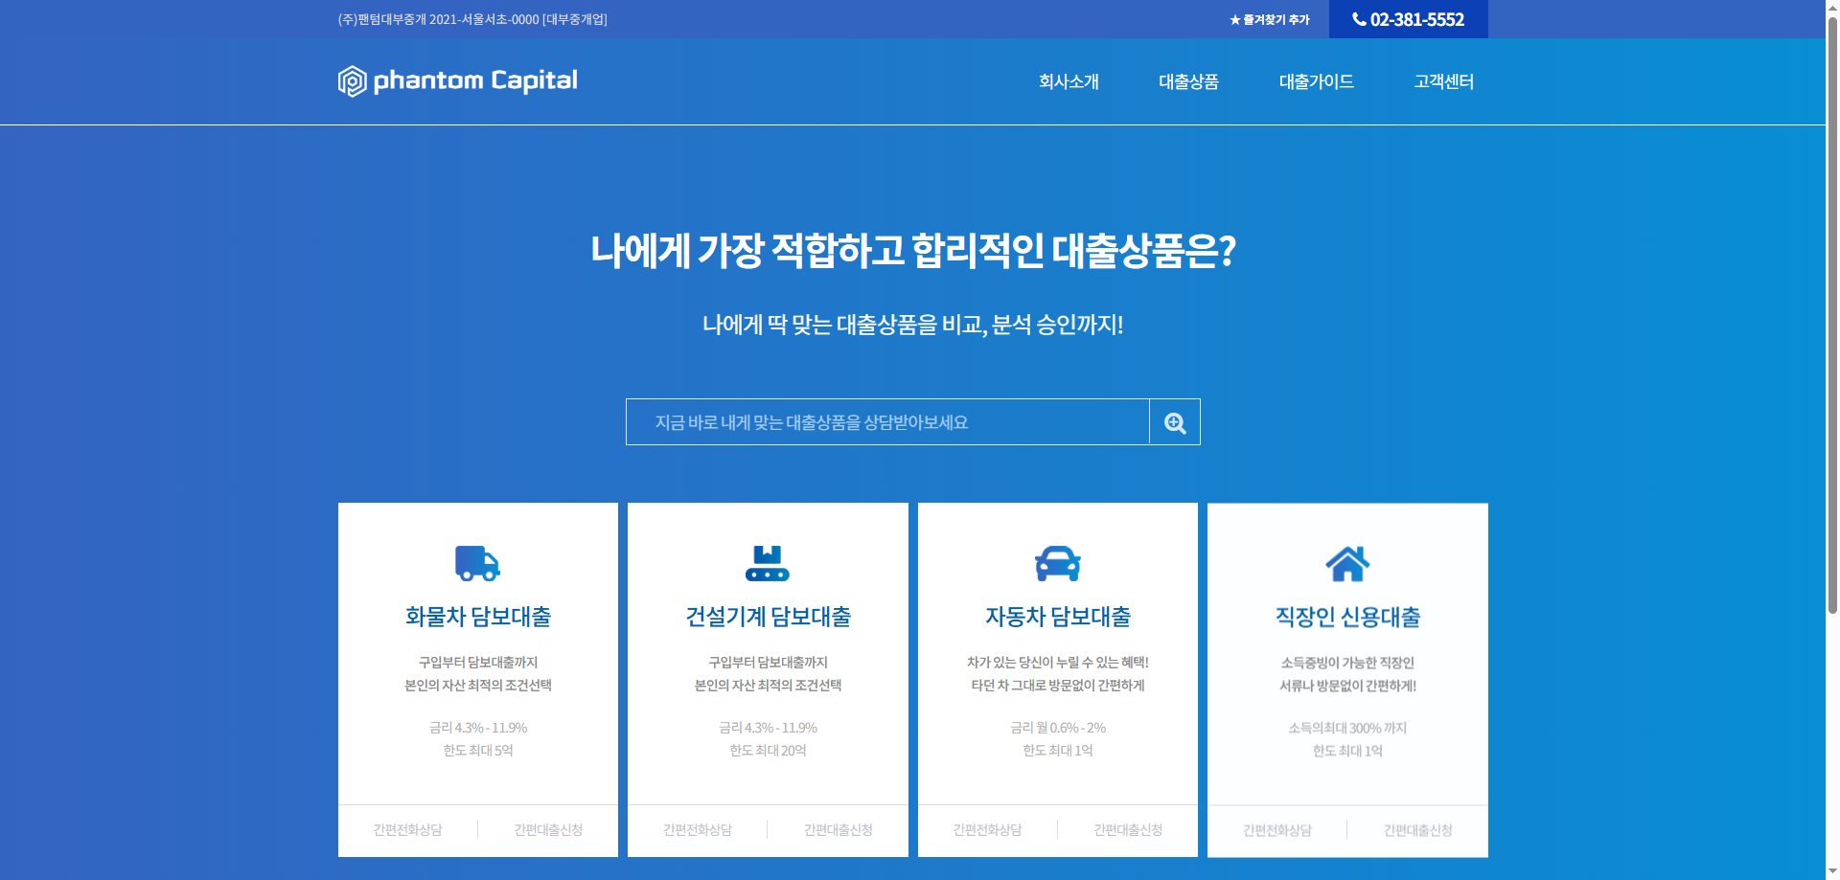Open the 고객센터 menu
The height and width of the screenshot is (880, 1840).
1443,82
